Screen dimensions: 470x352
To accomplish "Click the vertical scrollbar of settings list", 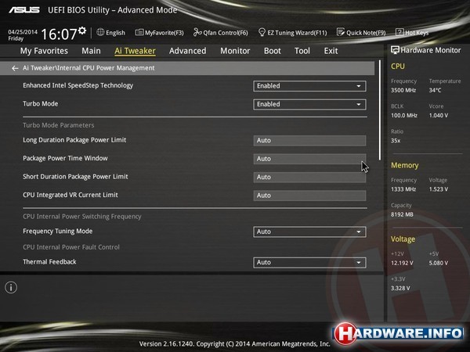I will (x=381, y=117).
